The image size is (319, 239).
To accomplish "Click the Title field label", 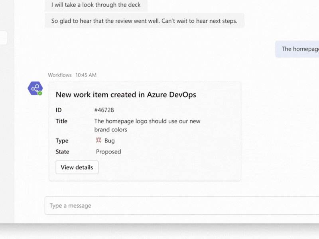I will 61,121.
